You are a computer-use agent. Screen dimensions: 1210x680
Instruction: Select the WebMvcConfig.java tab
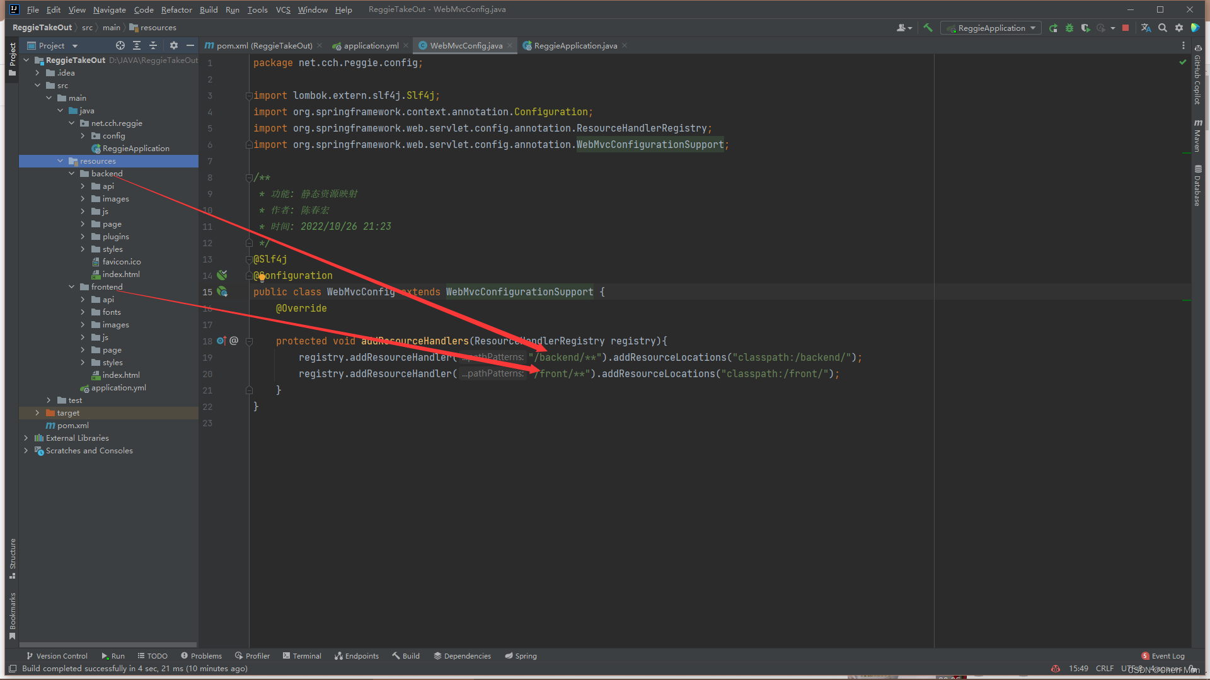463,46
